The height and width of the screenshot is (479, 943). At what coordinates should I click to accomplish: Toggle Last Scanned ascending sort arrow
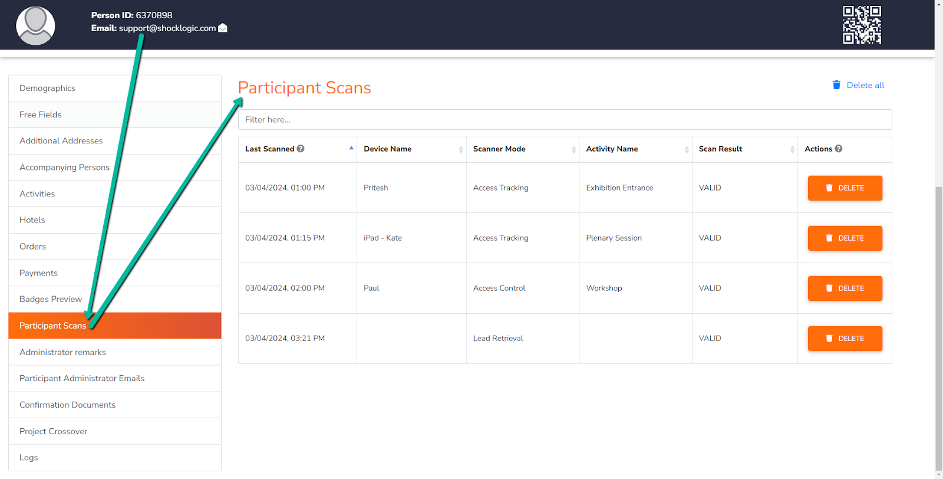351,148
